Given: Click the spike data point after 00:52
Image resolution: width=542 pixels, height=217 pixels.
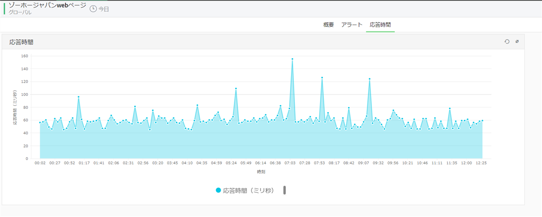Looking at the screenshot, I should coord(79,97).
